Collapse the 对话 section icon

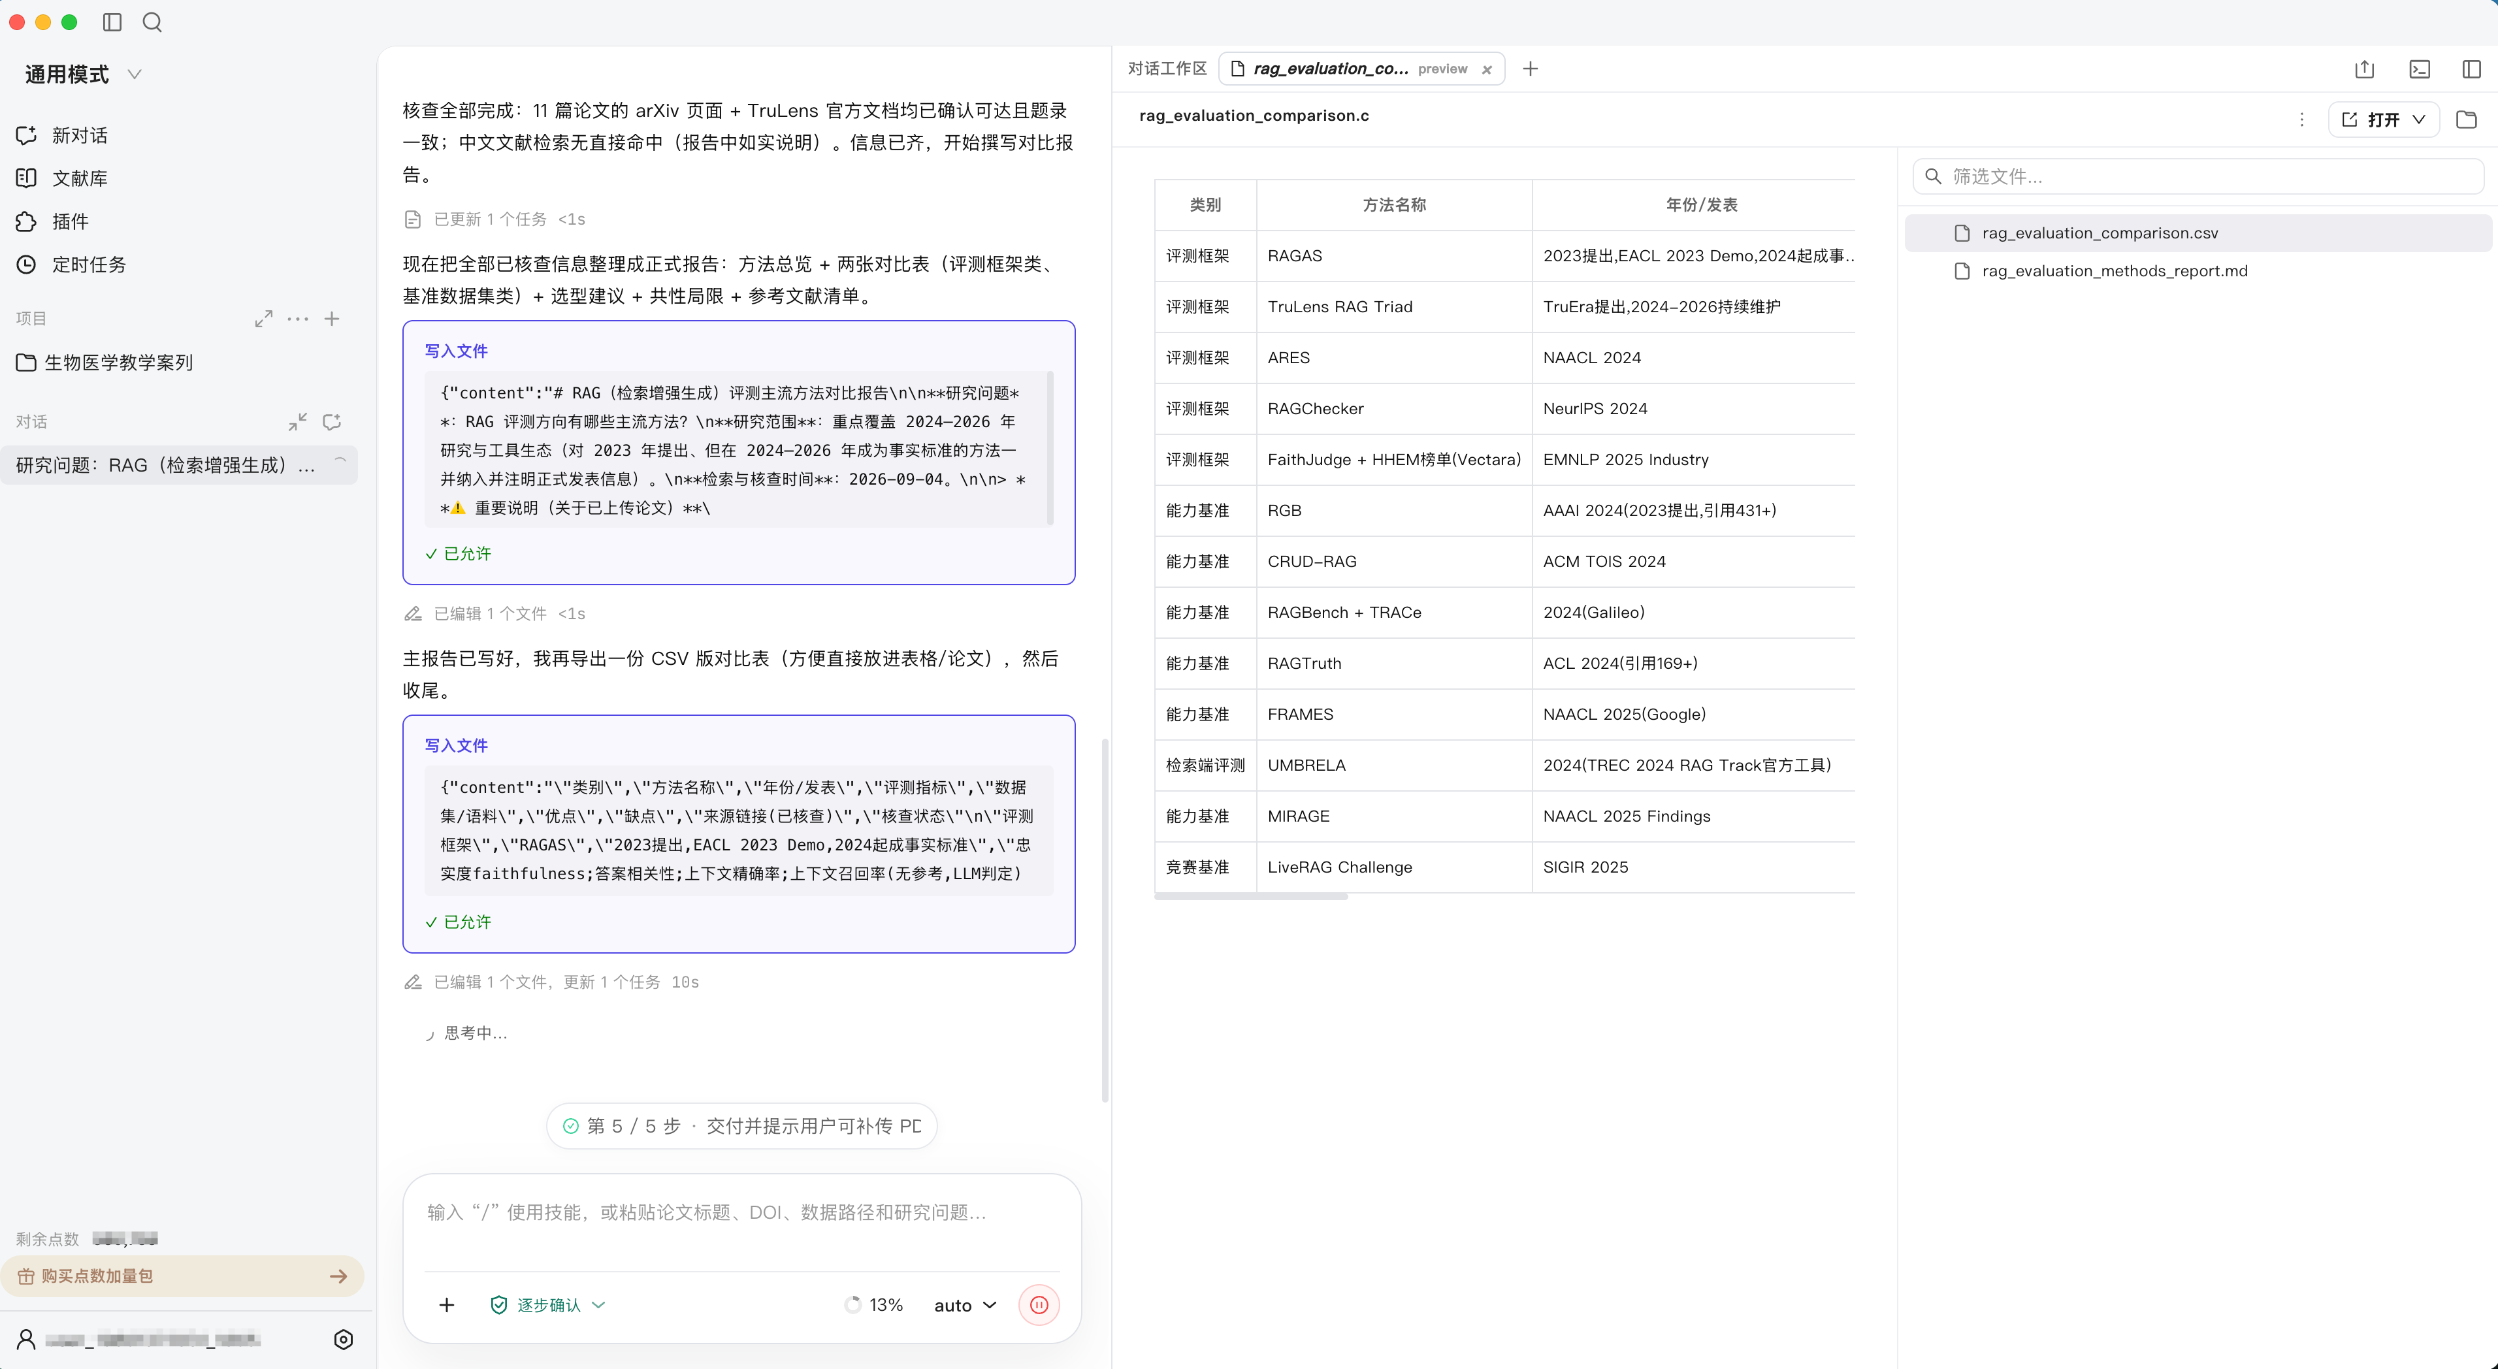point(298,422)
